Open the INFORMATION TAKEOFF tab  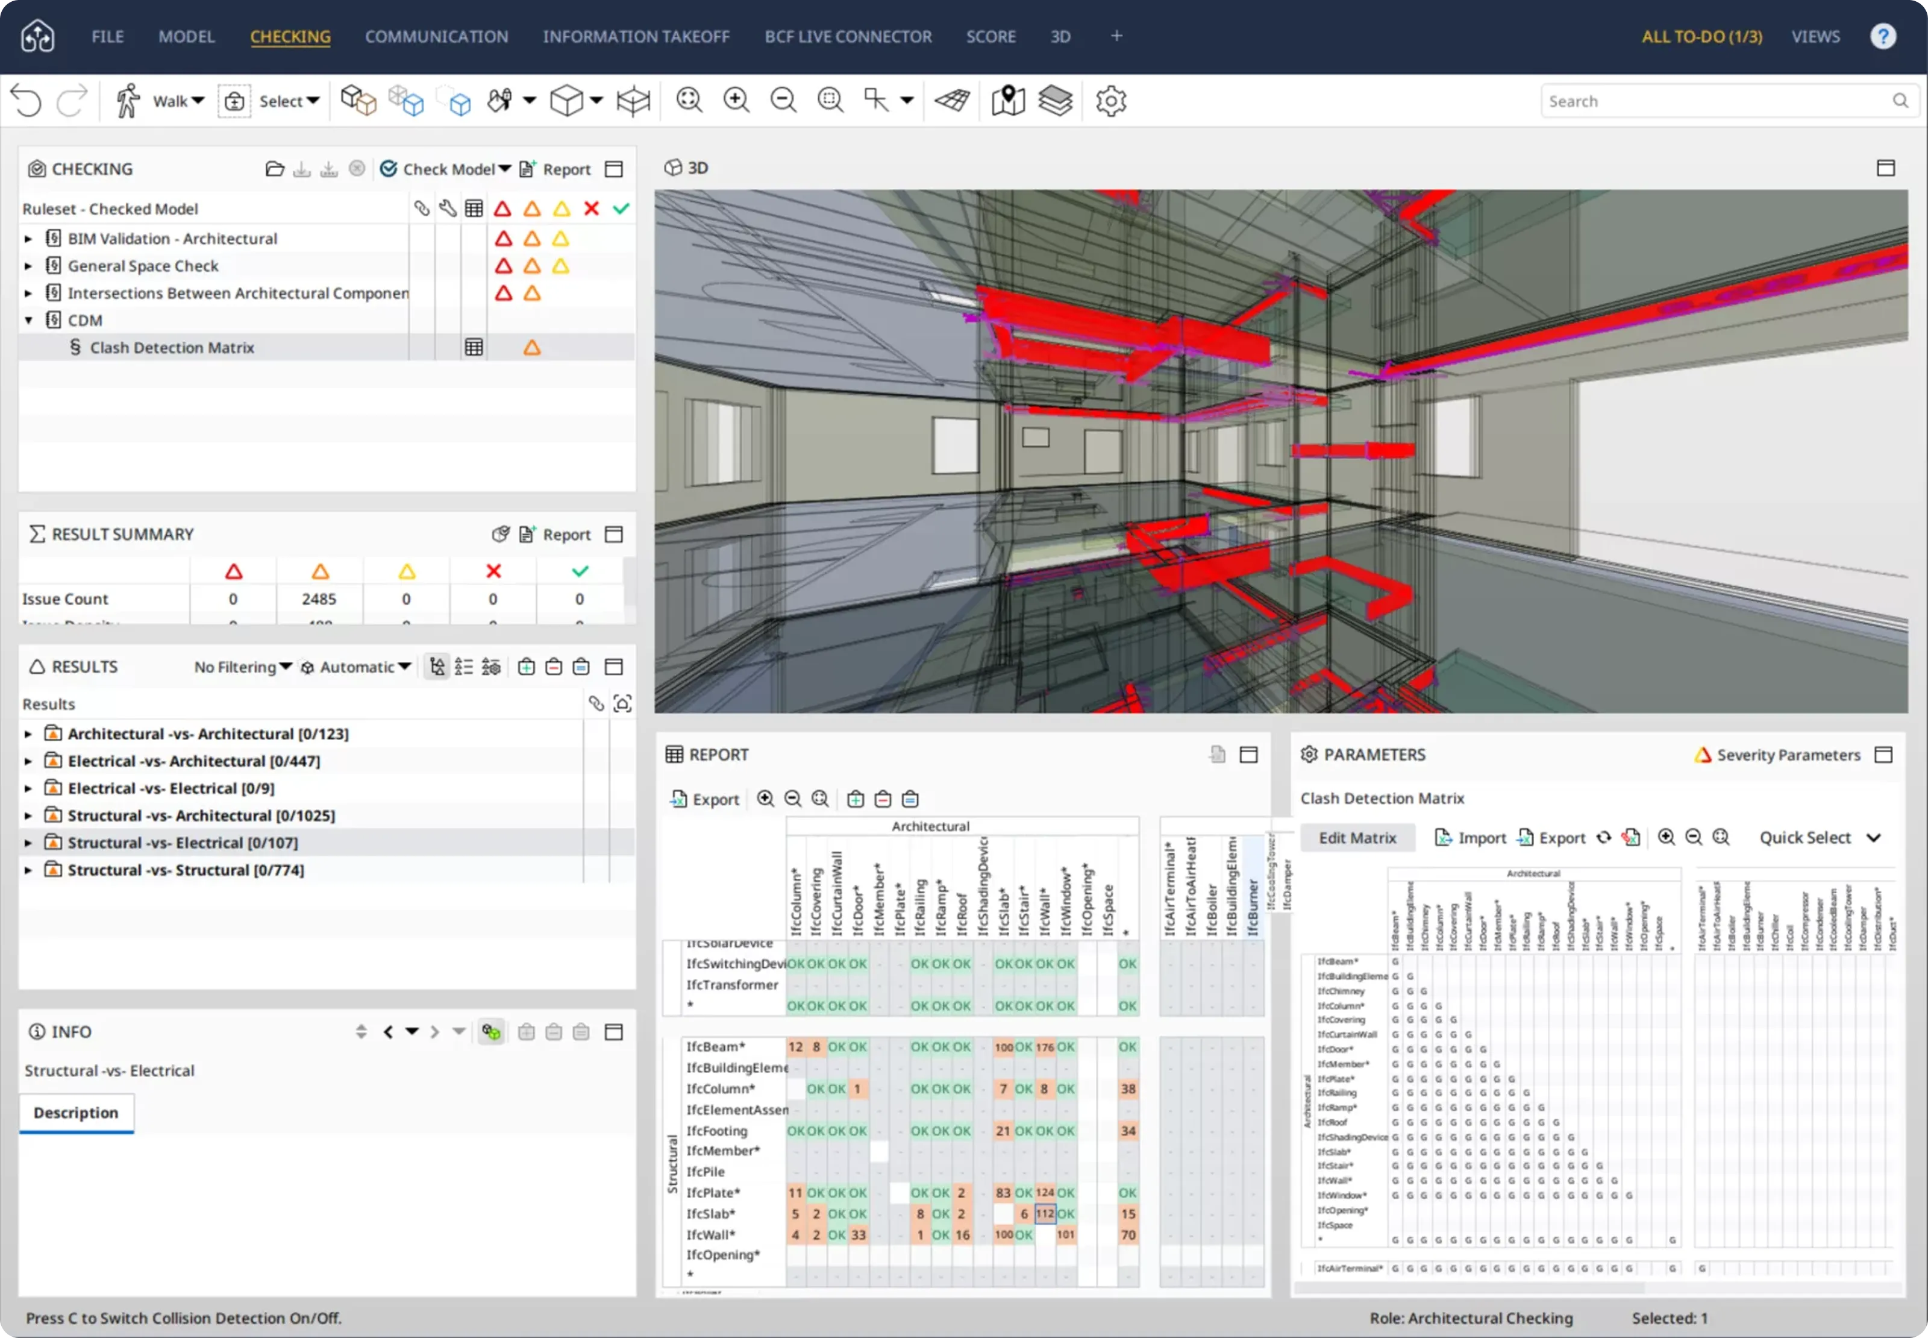tap(636, 37)
